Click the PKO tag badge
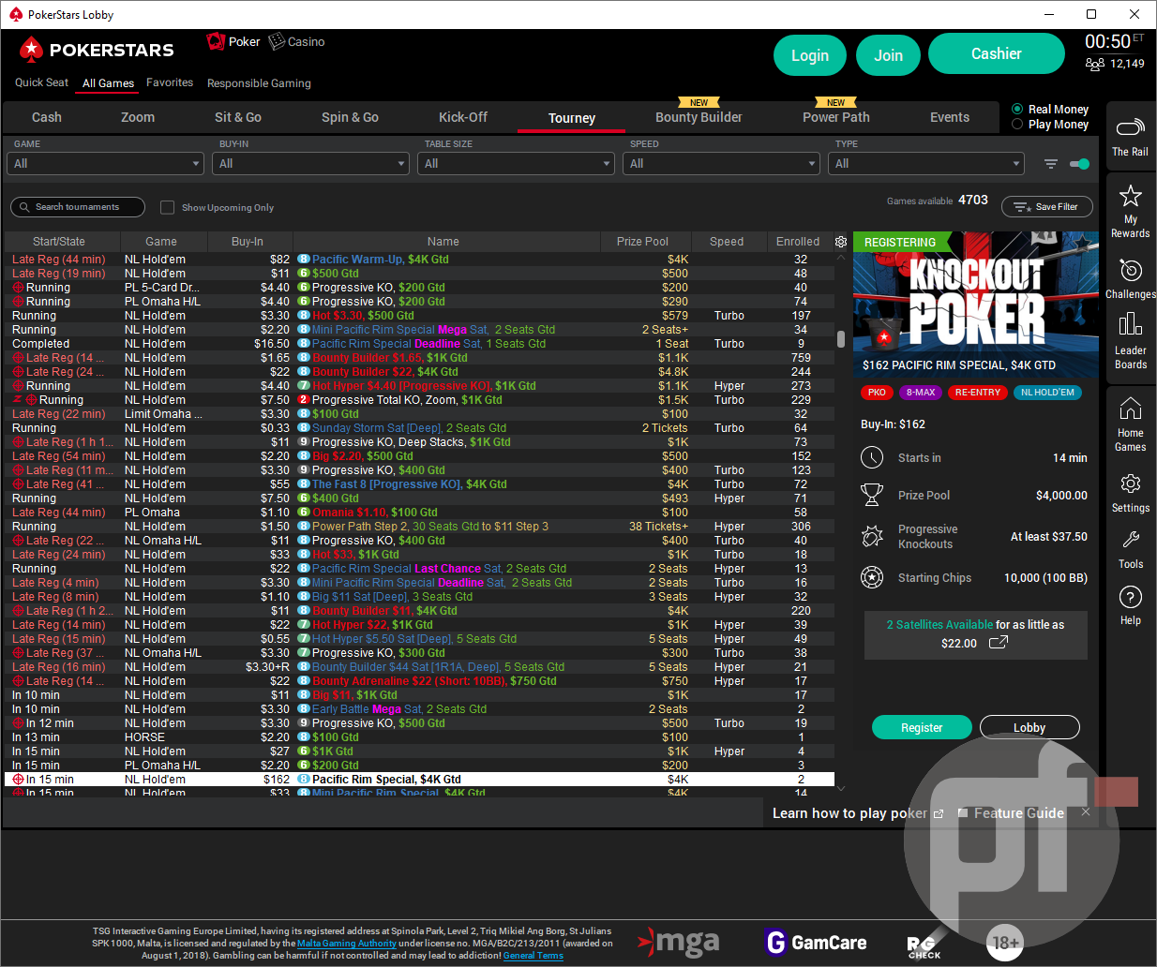The image size is (1157, 967). 877,393
